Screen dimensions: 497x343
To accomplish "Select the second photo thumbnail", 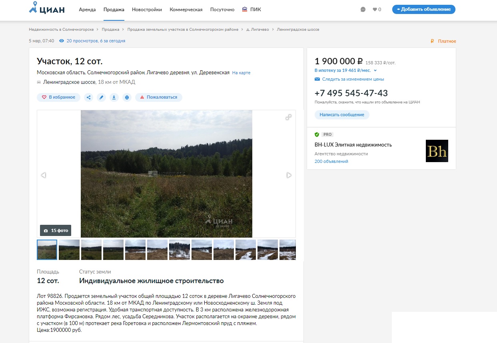I will coord(69,250).
